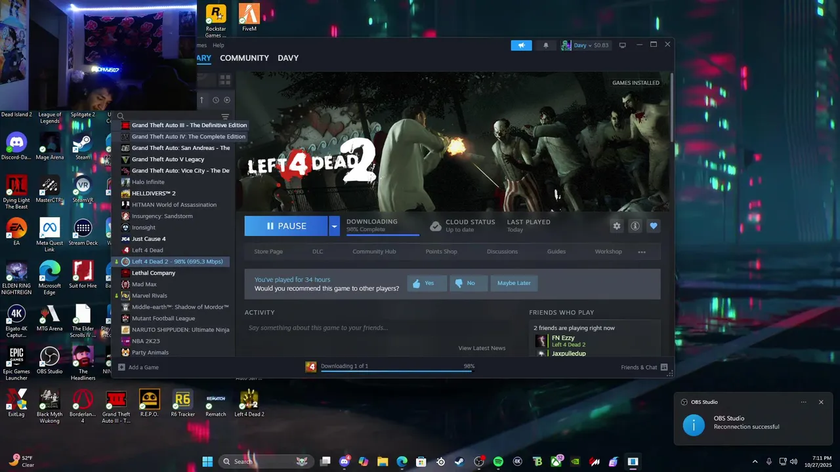The image size is (840, 472).
Task: Open the Steam notifications bell
Action: click(545, 45)
